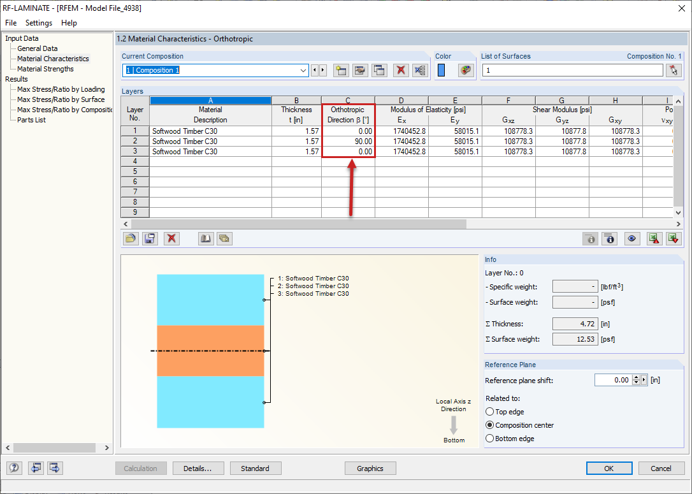Open the Settings menu
This screenshot has width=692, height=494.
point(39,22)
